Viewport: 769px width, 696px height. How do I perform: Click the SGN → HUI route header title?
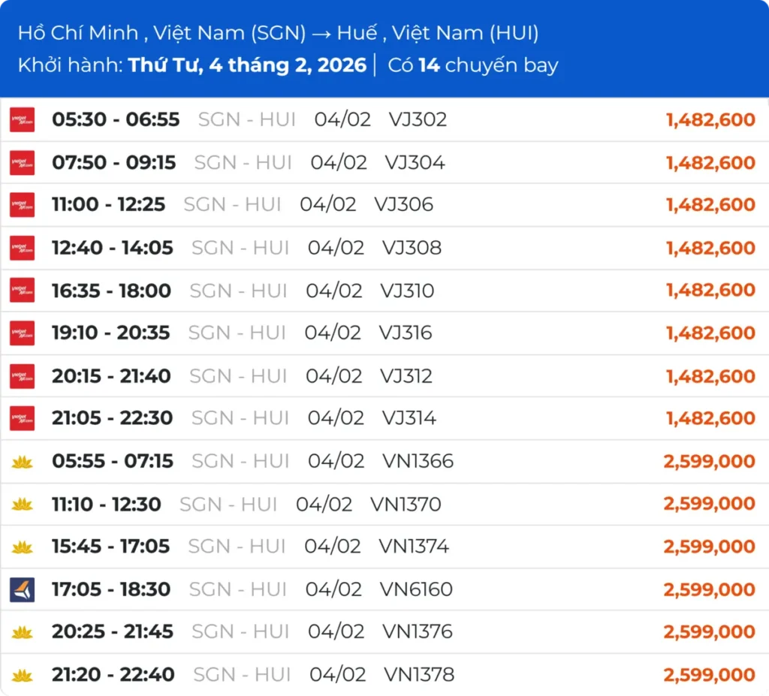[278, 33]
